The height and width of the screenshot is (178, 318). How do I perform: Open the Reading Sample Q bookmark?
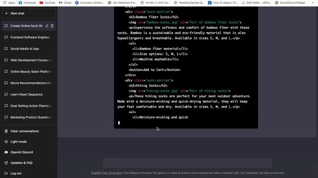189,2
